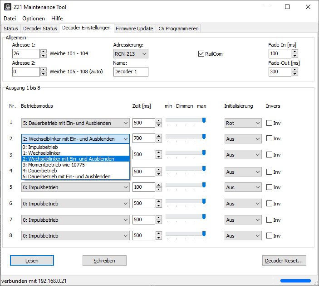
Task: Increase Zeit value for output 7
Action: pyautogui.click(x=159, y=217)
